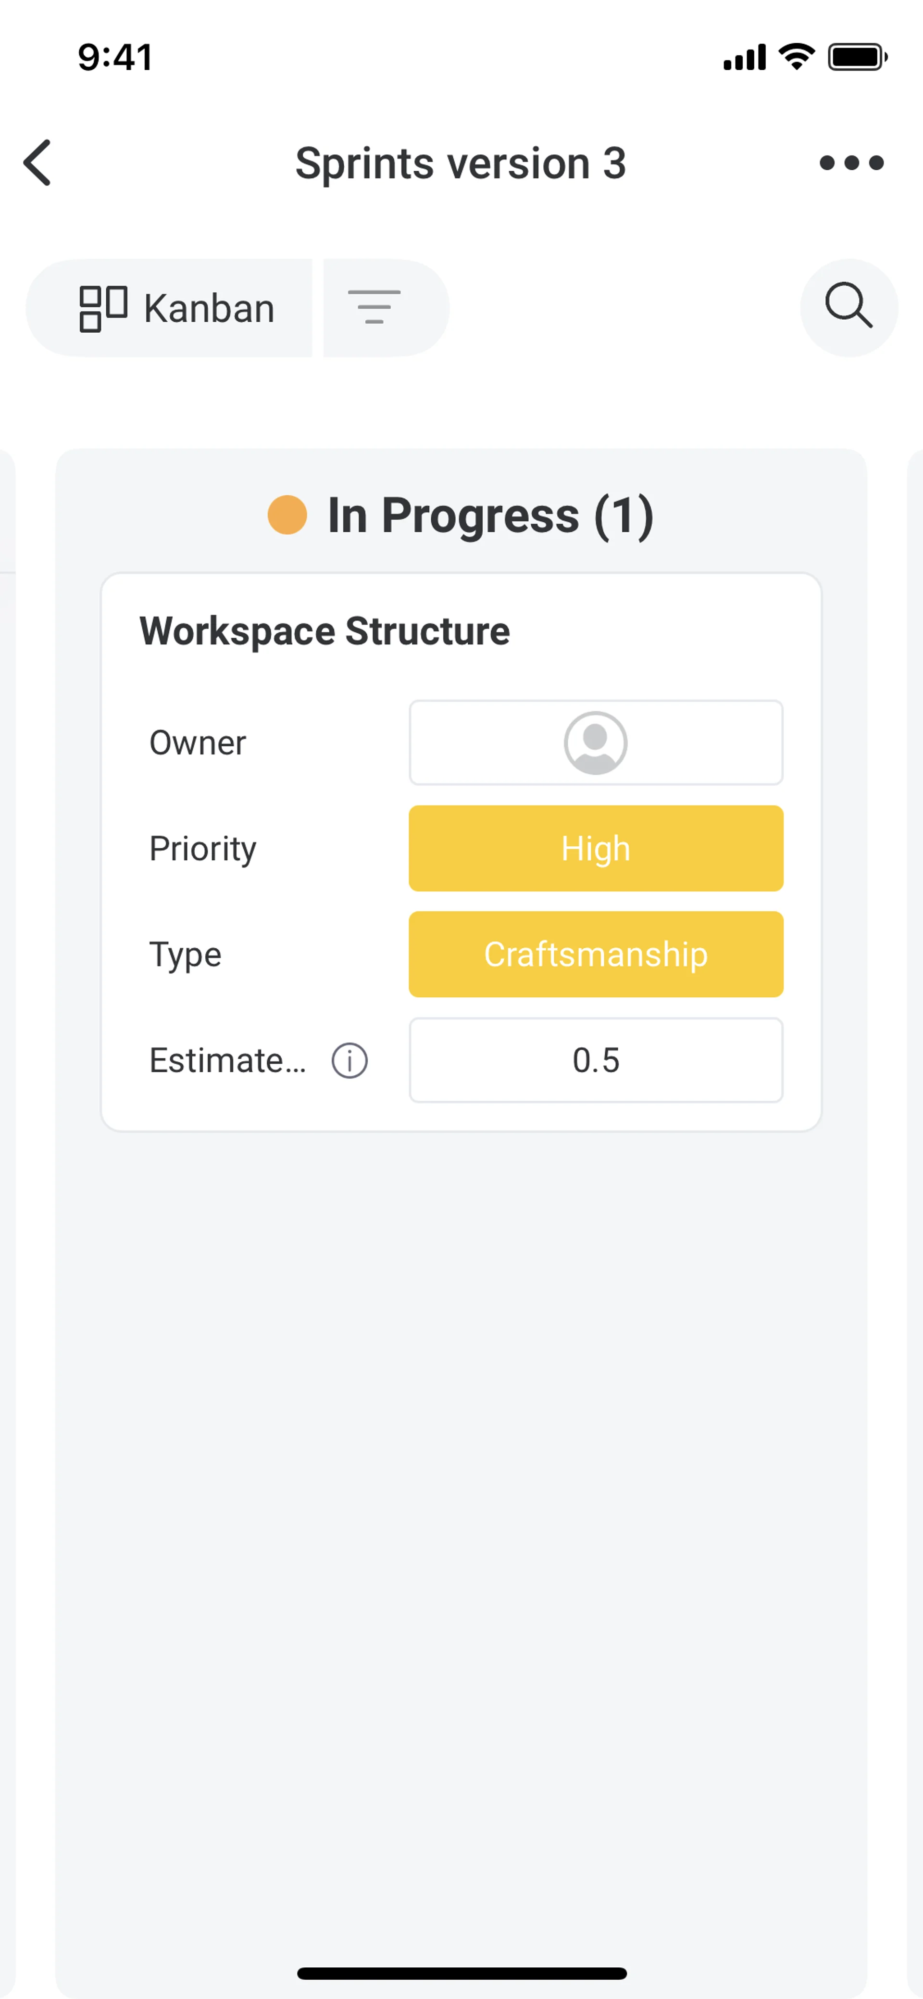Tap the Sprints version 3 title
The width and height of the screenshot is (923, 1999).
click(461, 163)
